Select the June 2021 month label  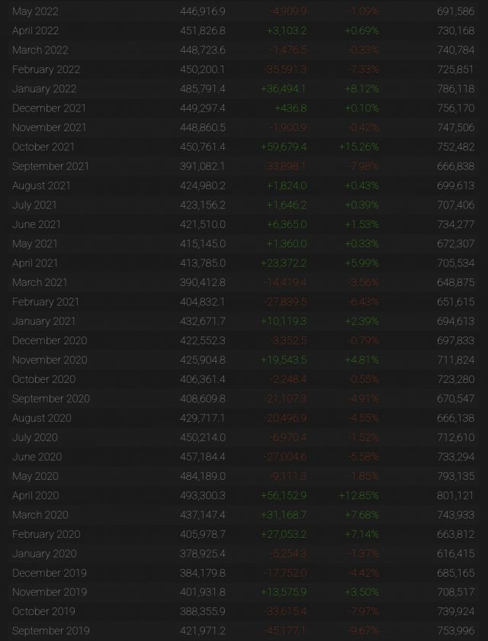[37, 224]
